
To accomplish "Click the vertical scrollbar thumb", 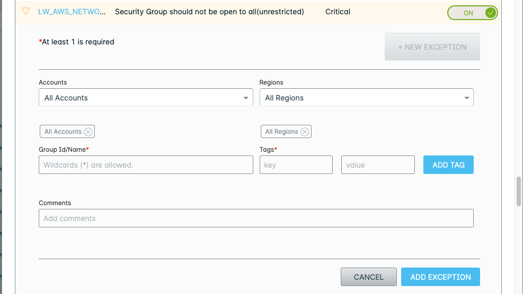I will [x=519, y=191].
